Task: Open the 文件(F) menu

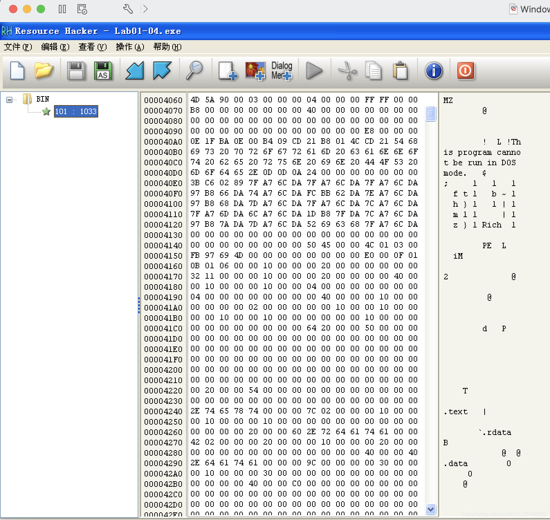Action: [18, 47]
